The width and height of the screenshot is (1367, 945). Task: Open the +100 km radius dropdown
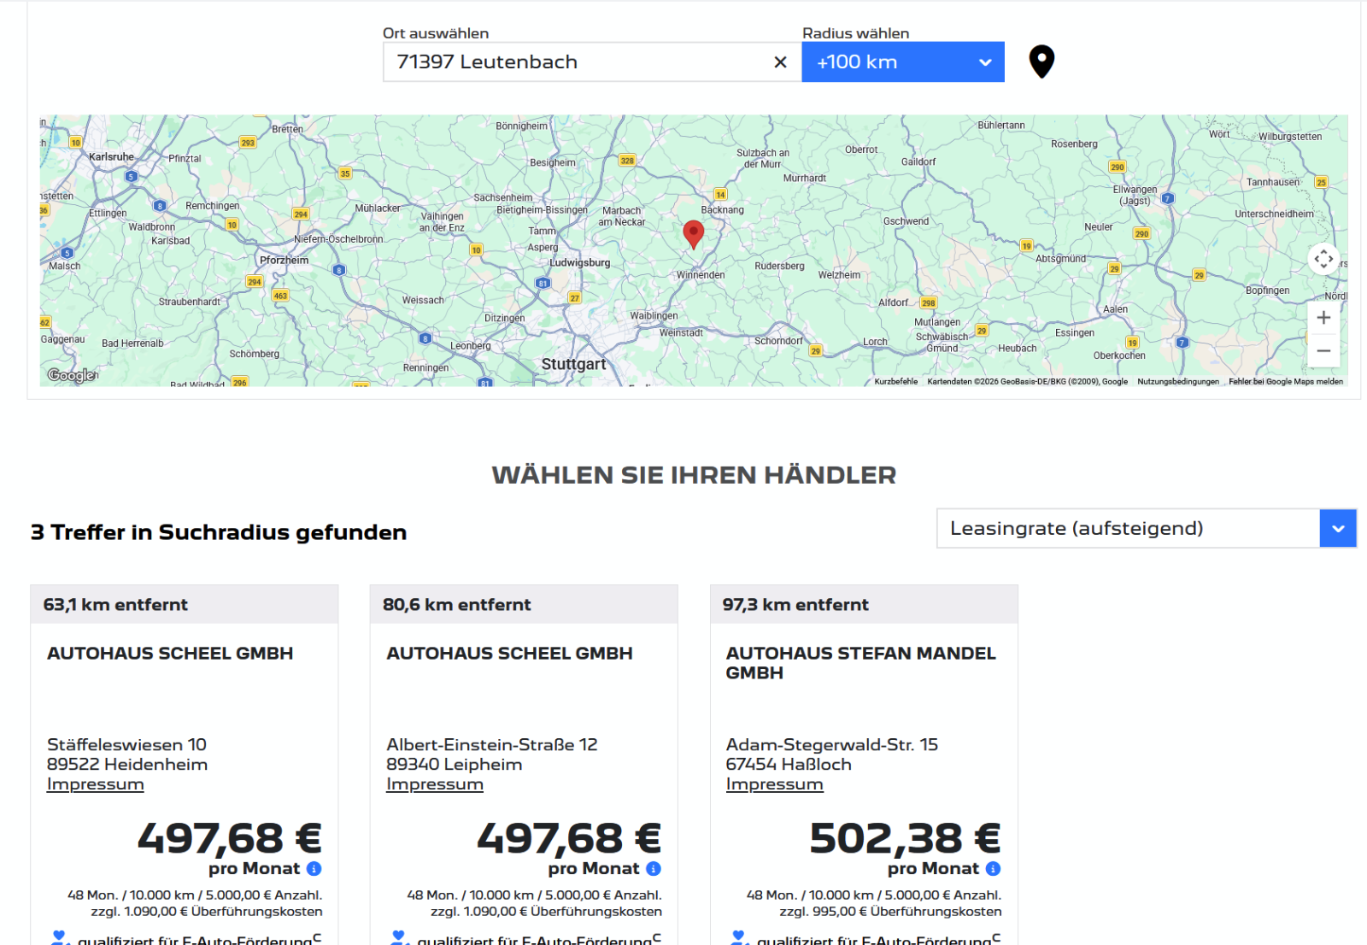[x=903, y=62]
